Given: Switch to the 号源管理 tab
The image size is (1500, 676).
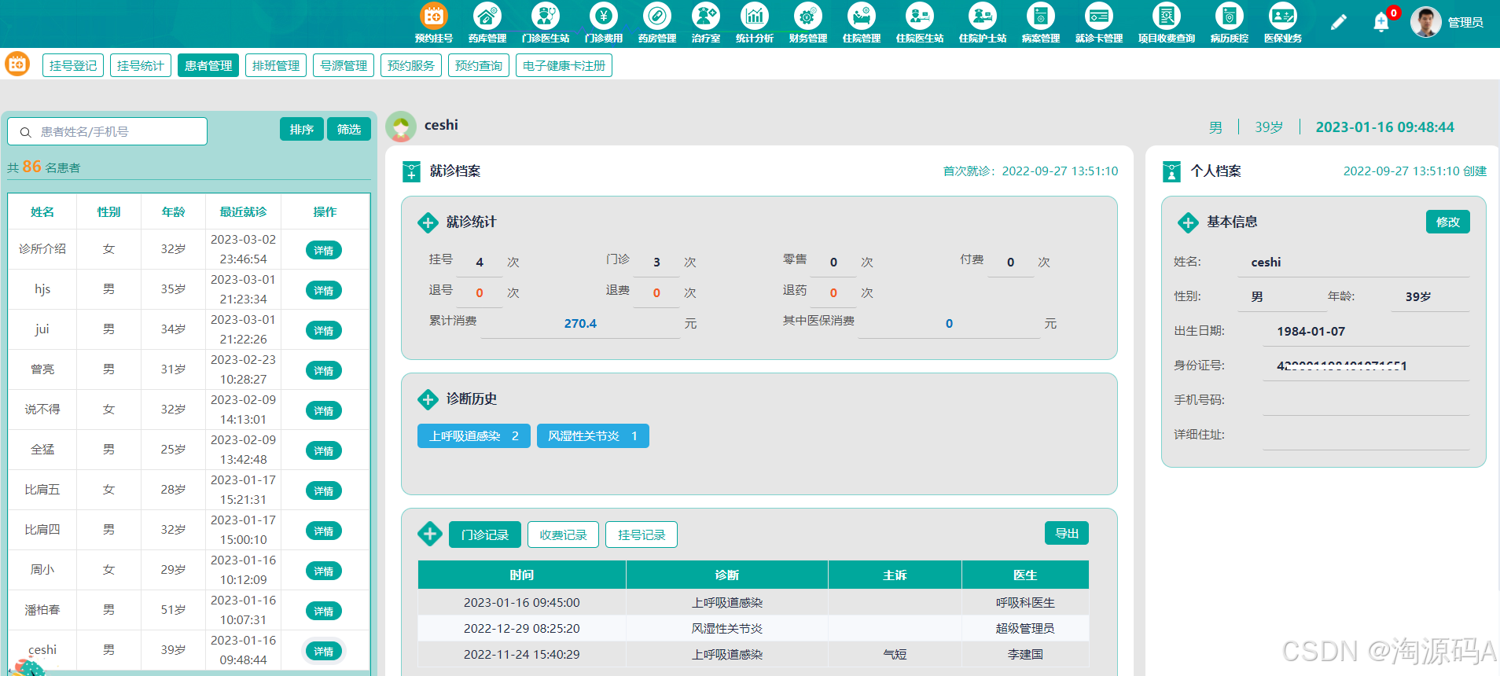Looking at the screenshot, I should click(x=344, y=65).
